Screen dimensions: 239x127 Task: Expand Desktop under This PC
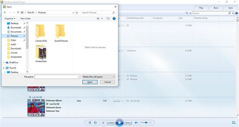[5, 72]
